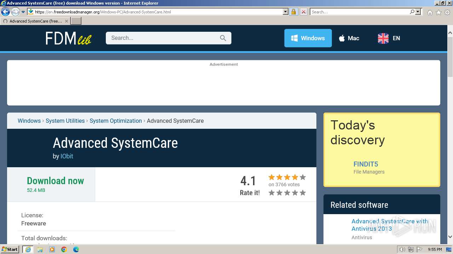Image resolution: width=453 pixels, height=254 pixels.
Task: Stop page loading with the red X
Action: pos(303,12)
